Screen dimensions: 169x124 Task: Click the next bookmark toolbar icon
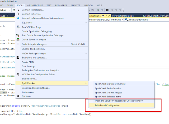click(x=116, y=10)
